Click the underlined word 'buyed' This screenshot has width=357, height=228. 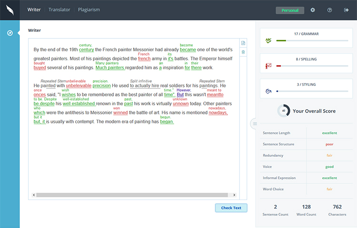(x=40, y=68)
